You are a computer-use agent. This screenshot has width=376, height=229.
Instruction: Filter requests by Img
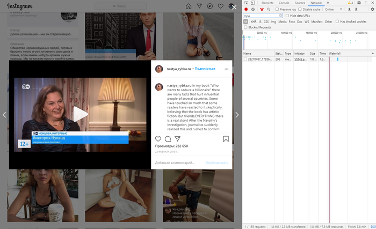(x=273, y=21)
